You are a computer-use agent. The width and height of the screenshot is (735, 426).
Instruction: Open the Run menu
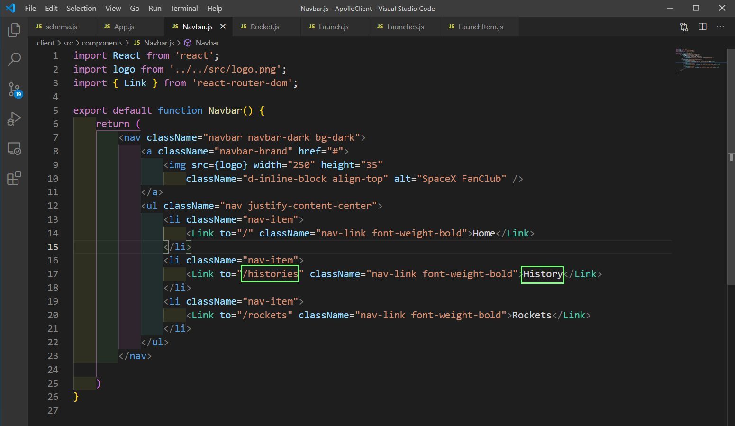[155, 8]
